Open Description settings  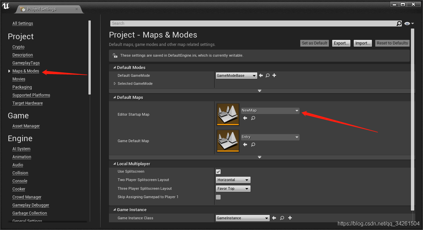point(23,55)
